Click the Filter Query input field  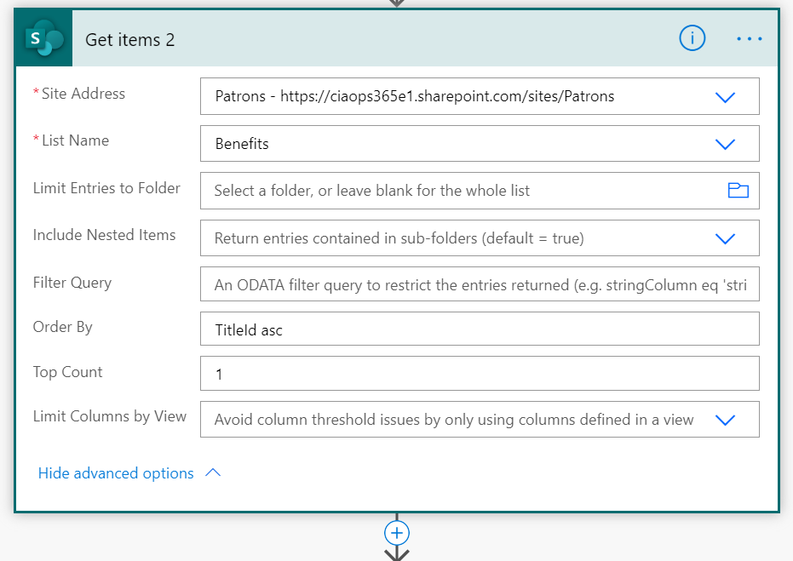tap(480, 285)
